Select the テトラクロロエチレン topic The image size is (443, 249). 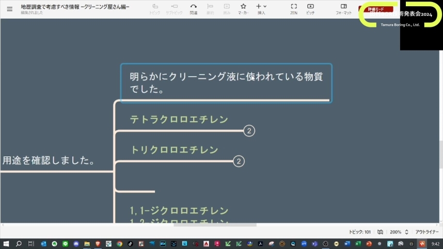[179, 120]
